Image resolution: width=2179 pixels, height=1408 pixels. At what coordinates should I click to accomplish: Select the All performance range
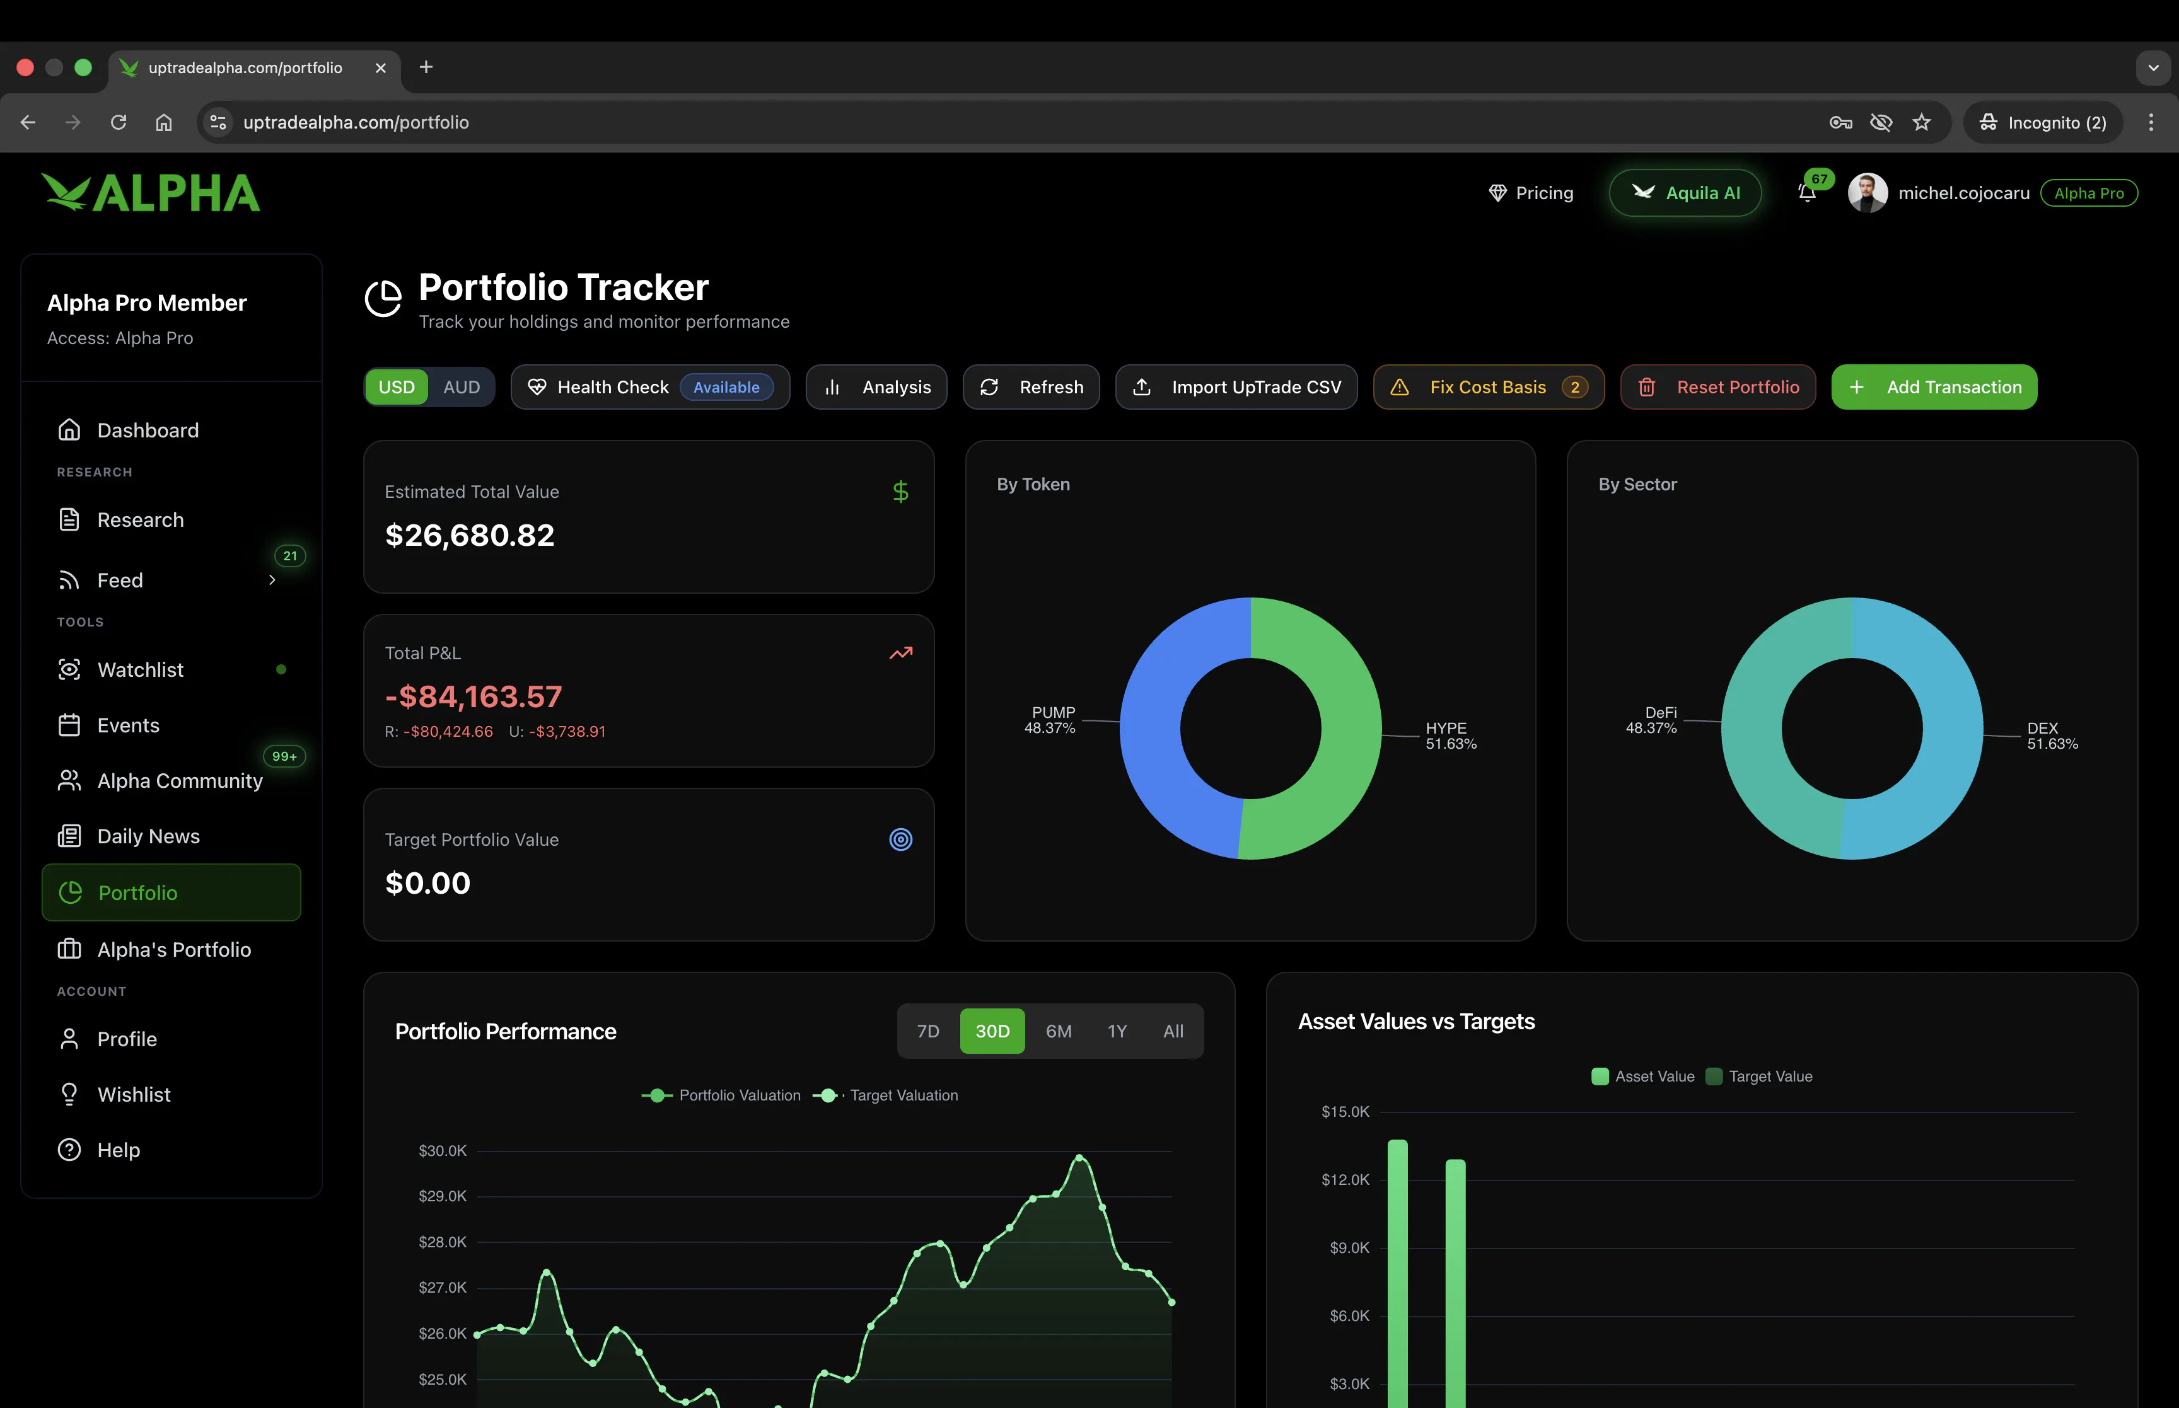(1173, 1031)
